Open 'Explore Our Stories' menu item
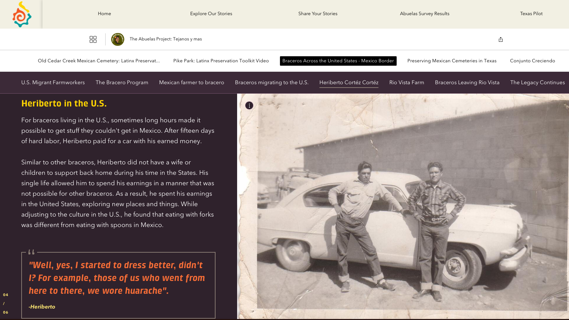The width and height of the screenshot is (569, 320). [211, 14]
